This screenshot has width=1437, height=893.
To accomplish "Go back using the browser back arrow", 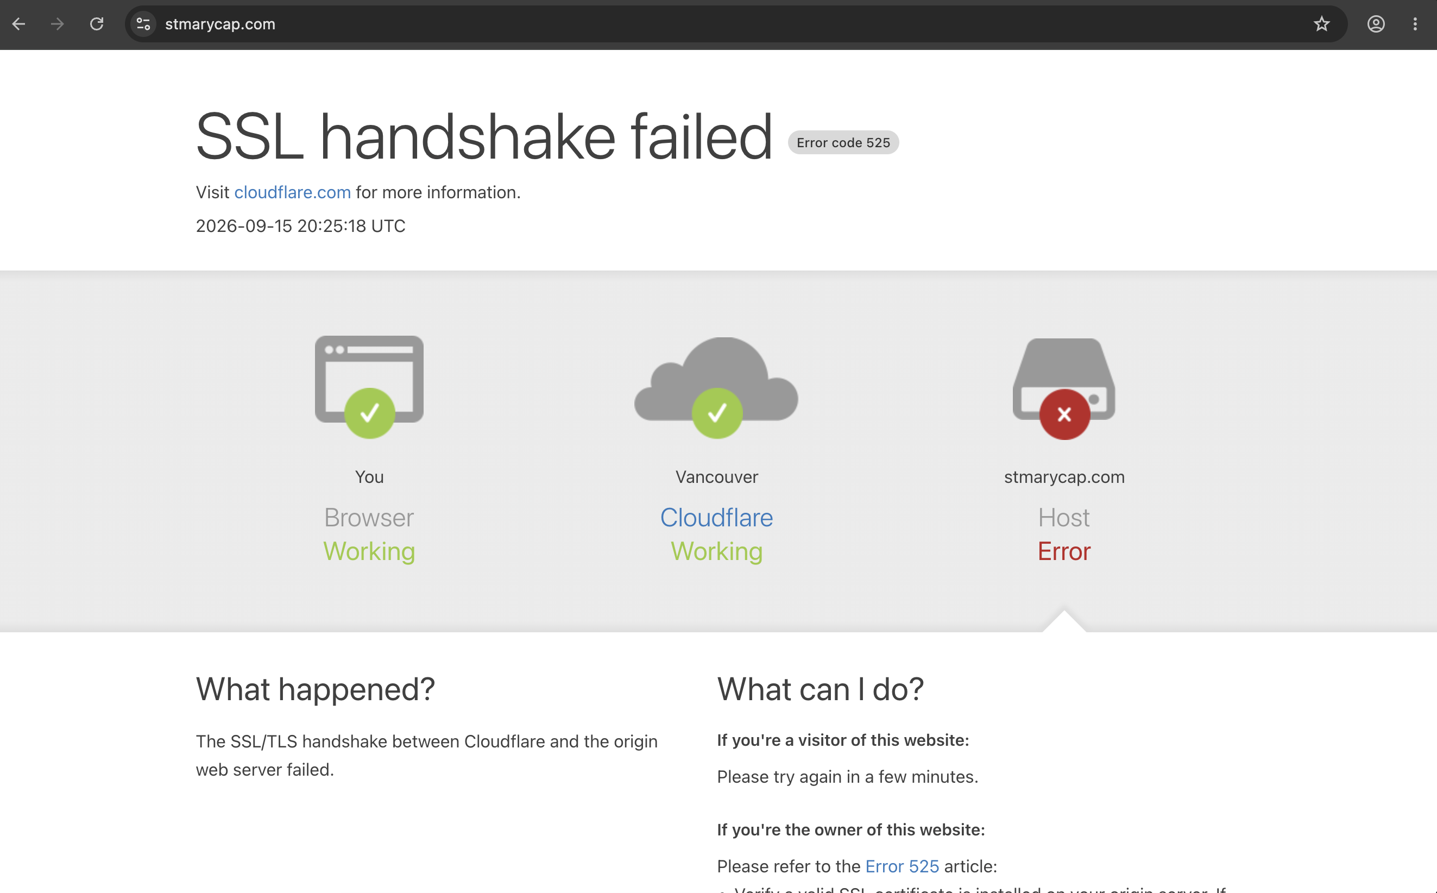I will point(19,24).
